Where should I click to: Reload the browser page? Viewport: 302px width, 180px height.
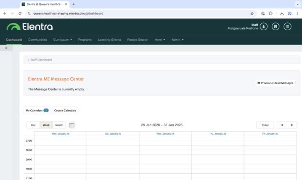[x=20, y=13]
